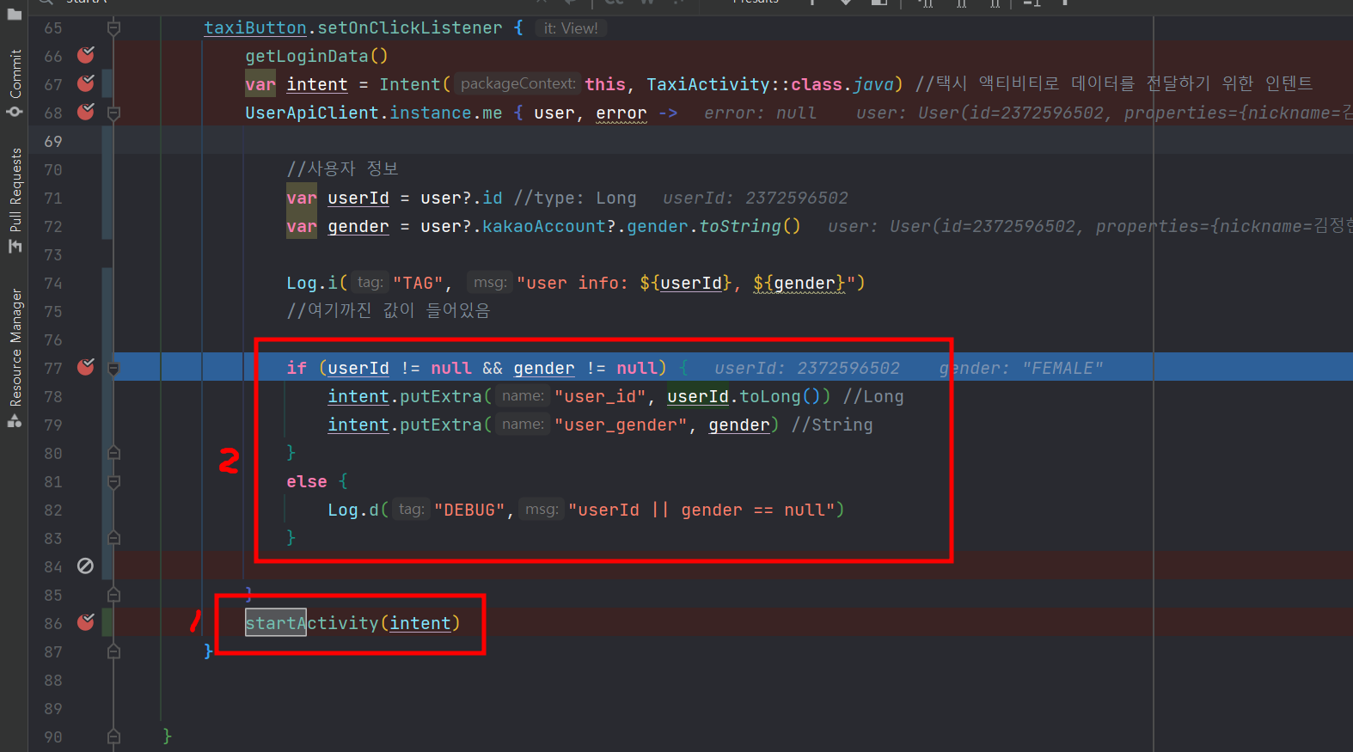Image resolution: width=1353 pixels, height=752 pixels.
Task: Click the 'it: View!' lambda hint
Action: (x=571, y=28)
